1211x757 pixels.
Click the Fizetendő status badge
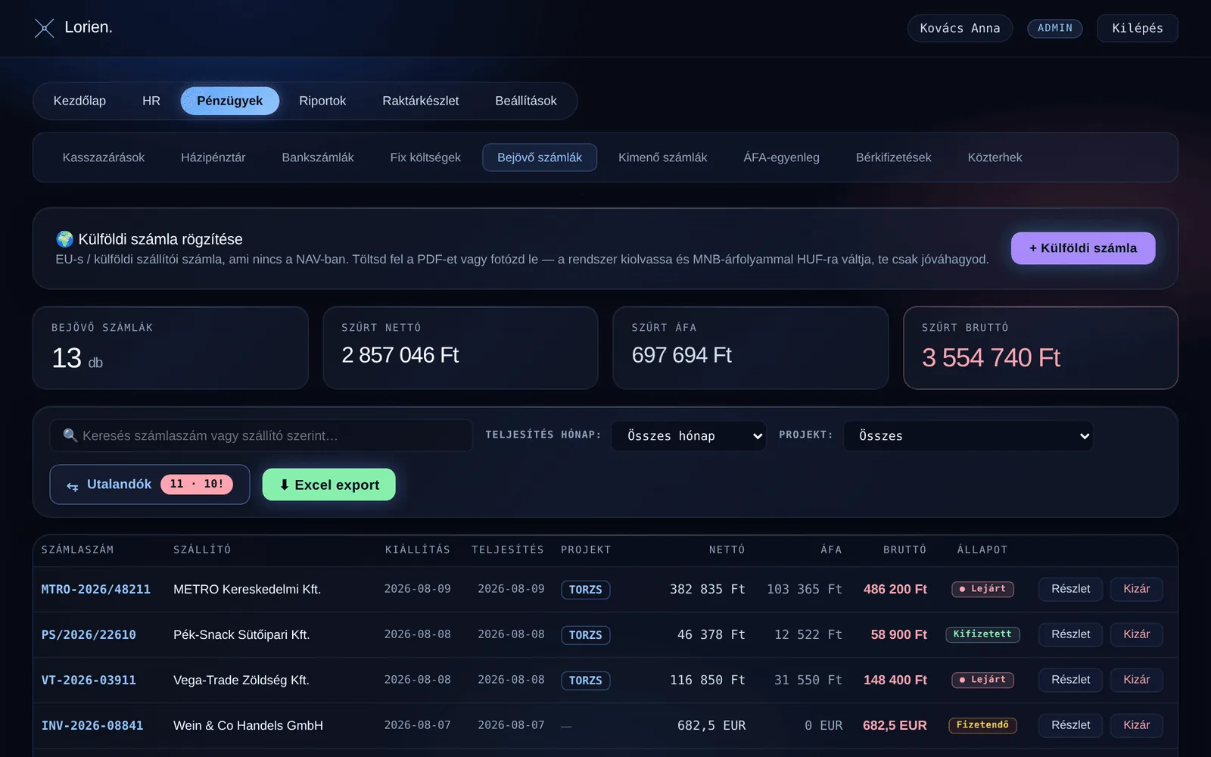982,725
